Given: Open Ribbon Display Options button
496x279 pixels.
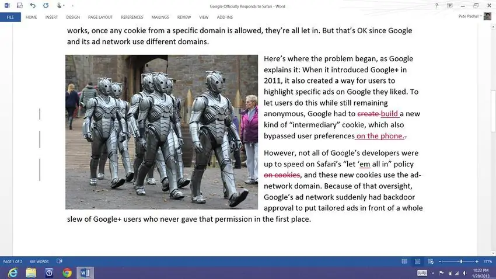Looking at the screenshot, I should [449, 5].
